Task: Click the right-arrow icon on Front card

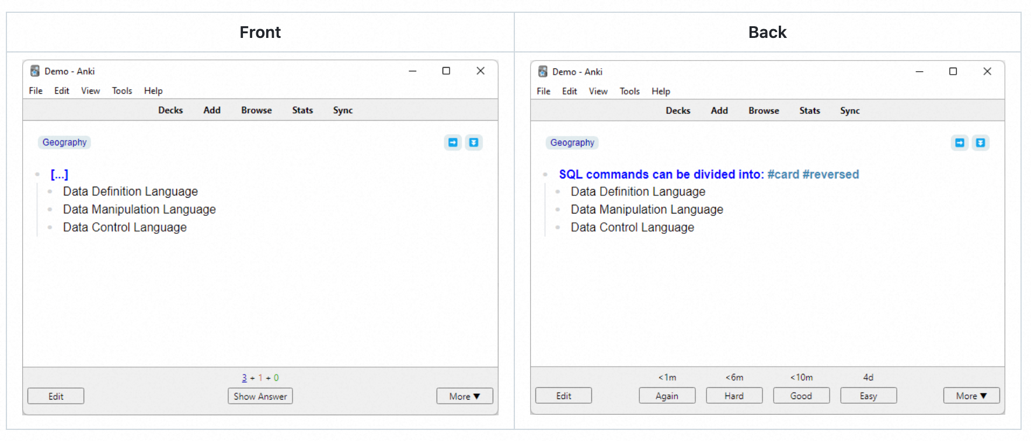Action: point(453,142)
